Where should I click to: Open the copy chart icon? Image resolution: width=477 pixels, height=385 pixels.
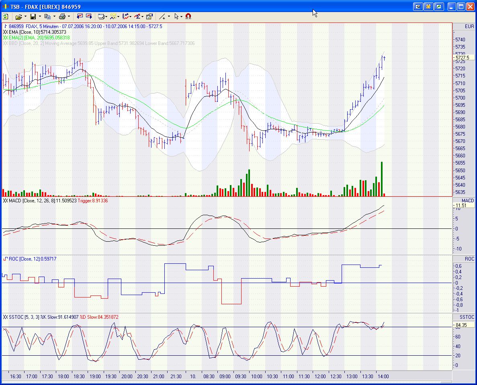coord(48,16)
